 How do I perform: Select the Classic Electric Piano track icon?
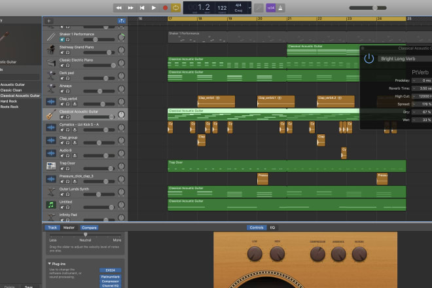pos(51,63)
